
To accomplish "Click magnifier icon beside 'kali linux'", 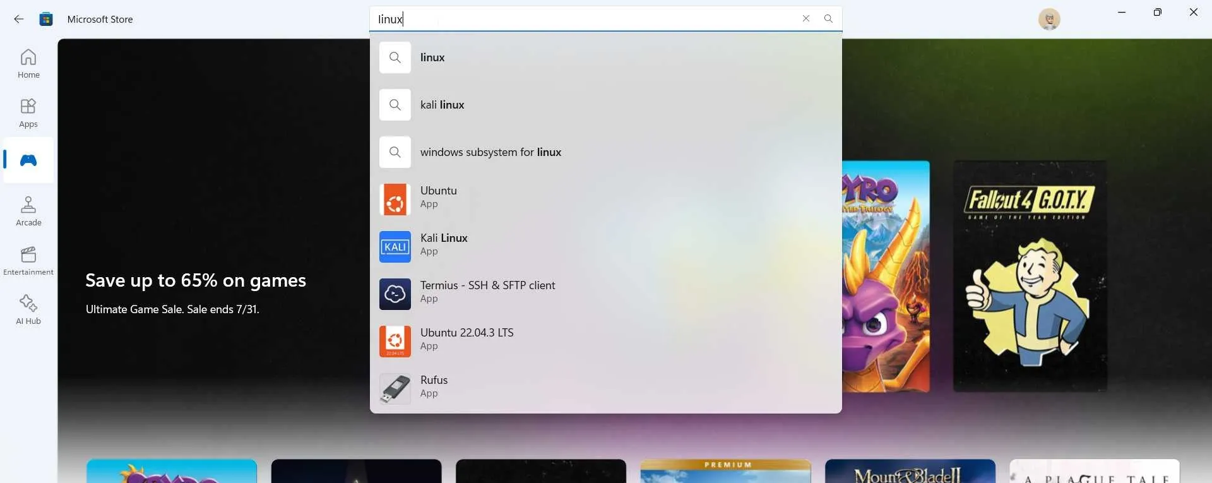I will (395, 105).
